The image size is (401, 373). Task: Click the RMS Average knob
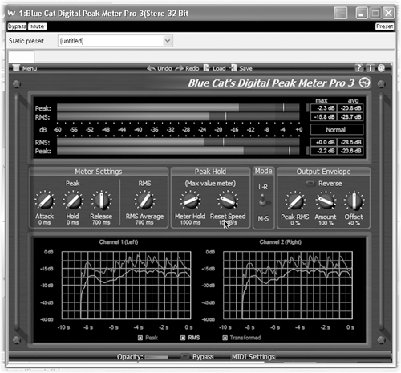[144, 201]
